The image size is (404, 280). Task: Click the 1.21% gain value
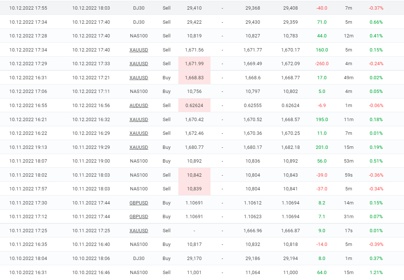tap(376, 272)
